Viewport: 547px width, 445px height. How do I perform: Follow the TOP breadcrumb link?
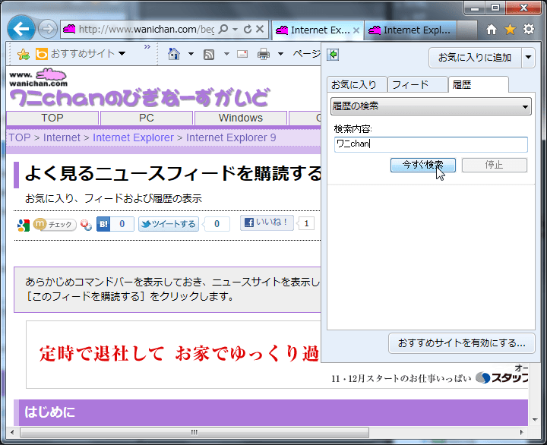click(x=20, y=137)
